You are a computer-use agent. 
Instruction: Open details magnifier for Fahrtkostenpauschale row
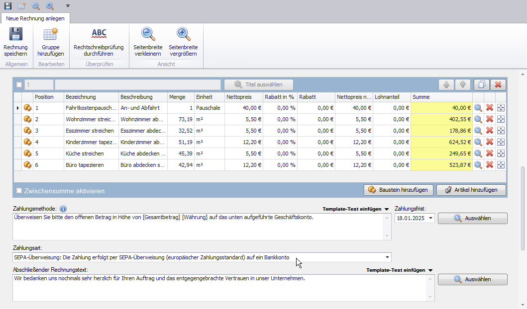(x=478, y=108)
